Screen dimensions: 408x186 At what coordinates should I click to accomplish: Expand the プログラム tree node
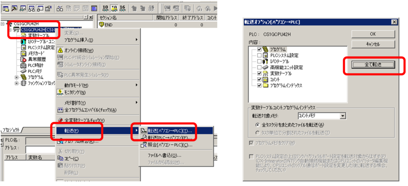(x=16, y=77)
